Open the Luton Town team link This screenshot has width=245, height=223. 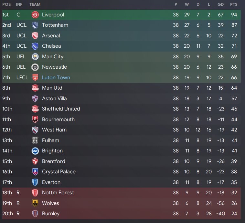56,77
